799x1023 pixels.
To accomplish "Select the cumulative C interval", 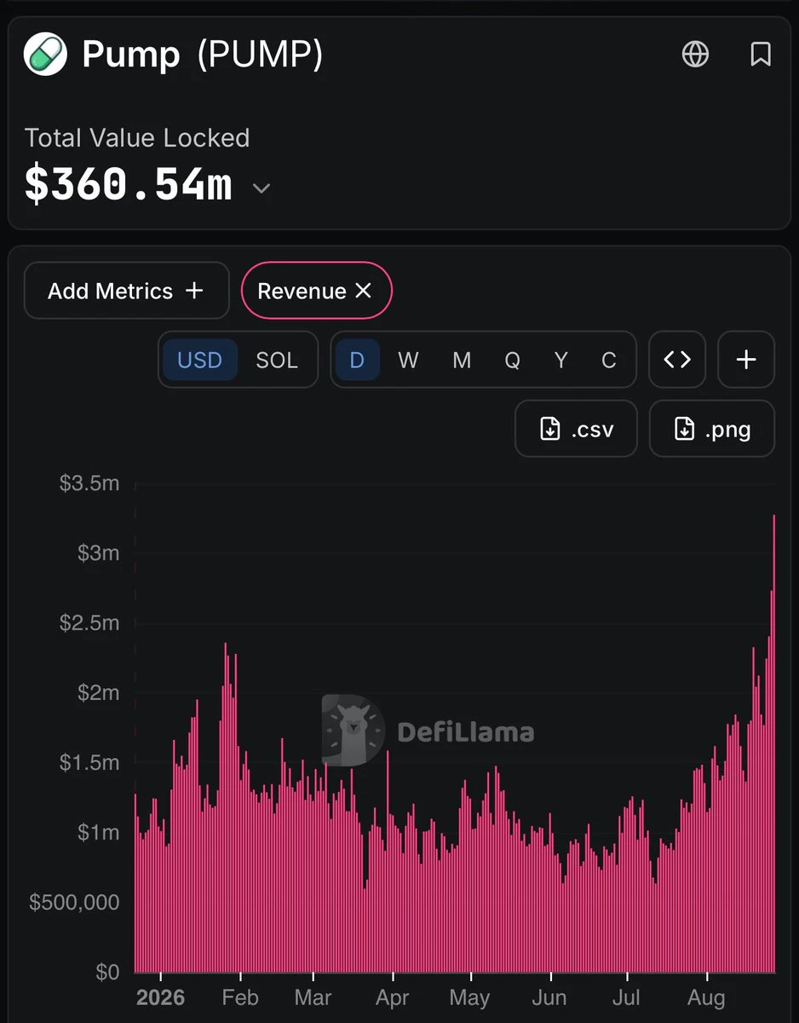I will tap(608, 360).
